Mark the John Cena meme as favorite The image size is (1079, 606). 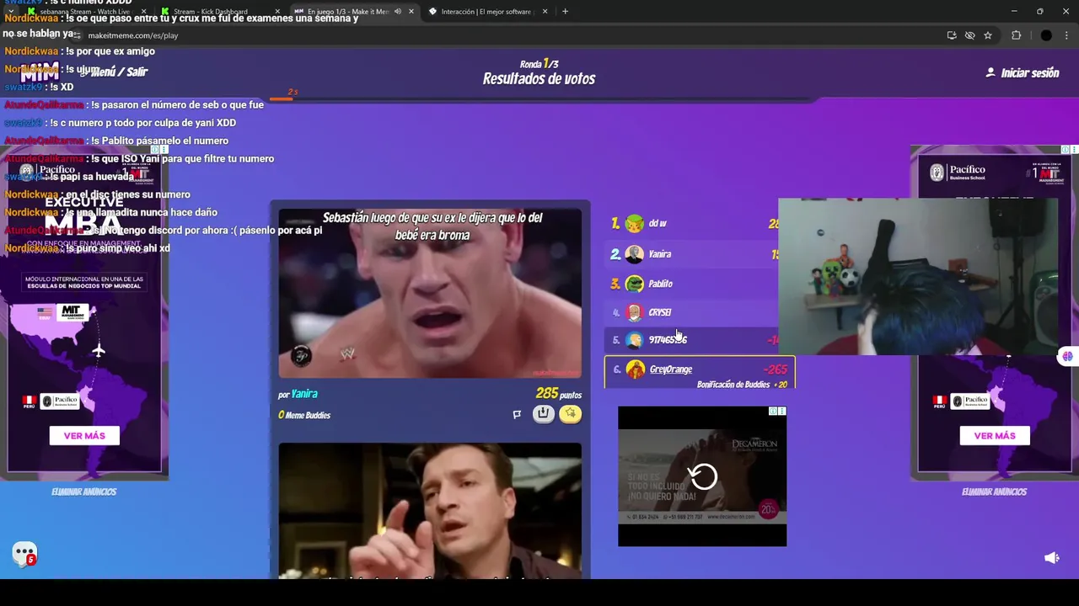pos(571,413)
